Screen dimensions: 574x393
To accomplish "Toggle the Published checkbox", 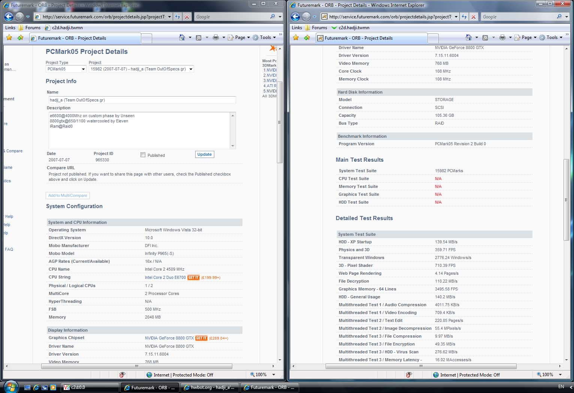I will coord(143,155).
